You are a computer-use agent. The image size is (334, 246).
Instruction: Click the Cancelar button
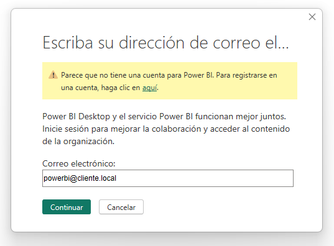click(x=121, y=207)
